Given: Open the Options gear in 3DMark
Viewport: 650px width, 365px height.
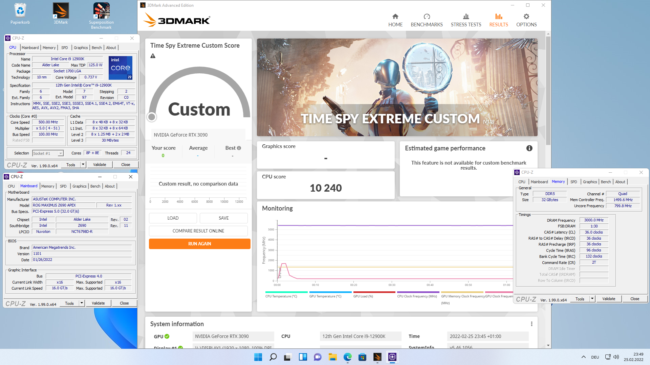Looking at the screenshot, I should coord(526,20).
